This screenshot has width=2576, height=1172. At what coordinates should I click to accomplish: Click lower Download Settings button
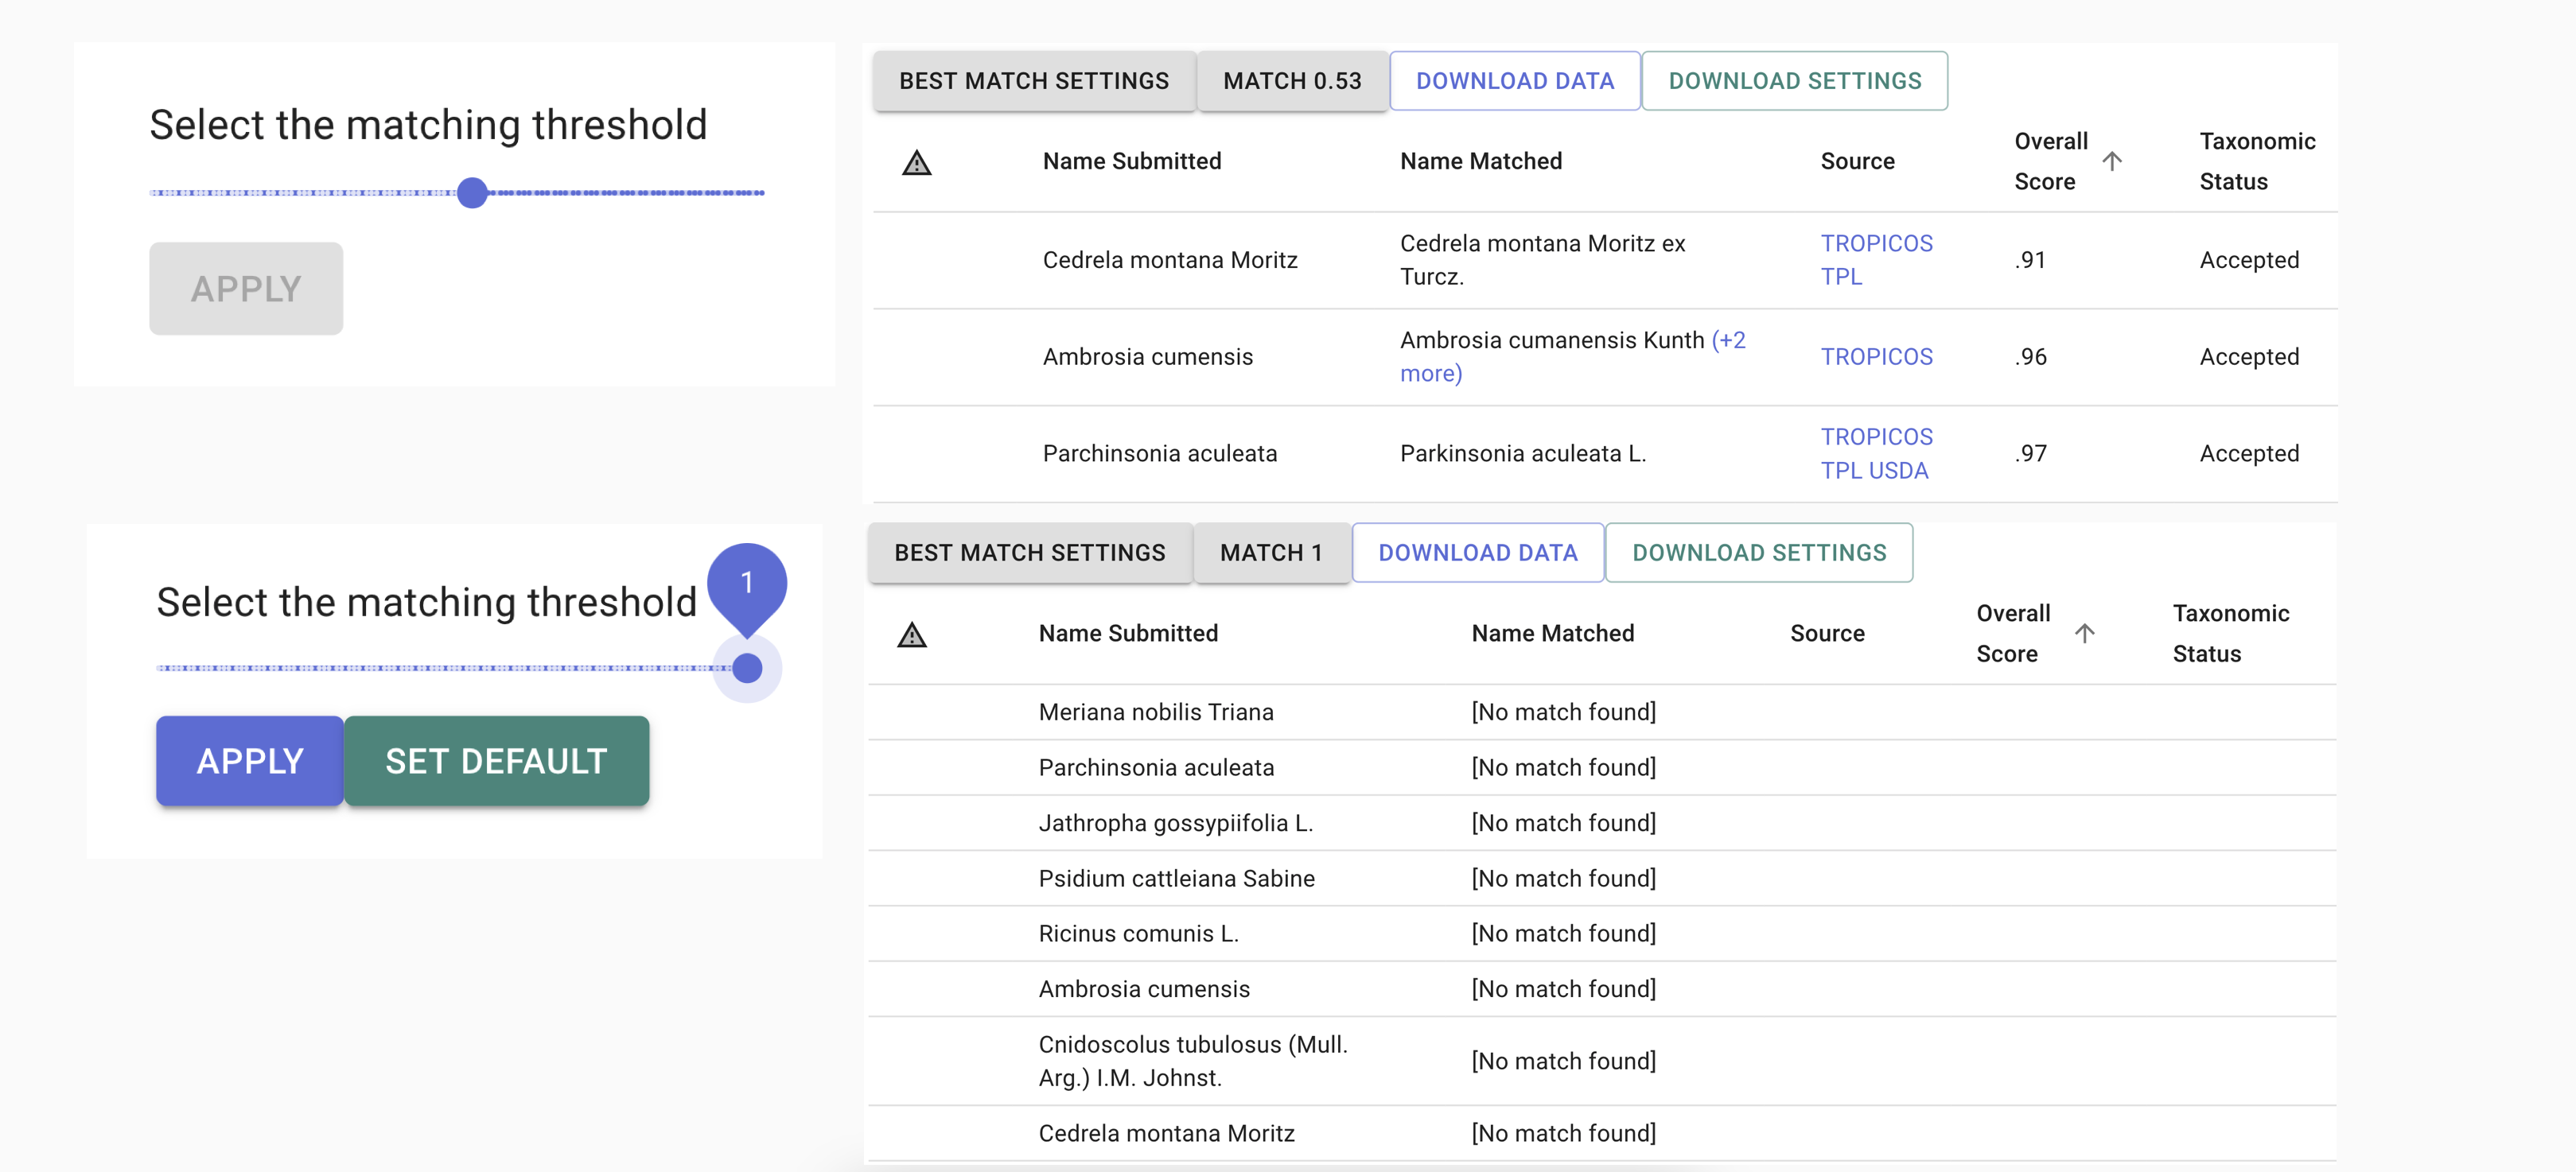pyautogui.click(x=1758, y=553)
